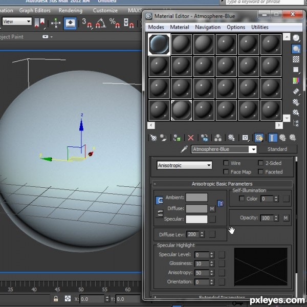Image resolution: width=307 pixels, height=307 pixels.
Task: Click Diffuse Lev spinner arrows
Action: pyautogui.click(x=202, y=234)
